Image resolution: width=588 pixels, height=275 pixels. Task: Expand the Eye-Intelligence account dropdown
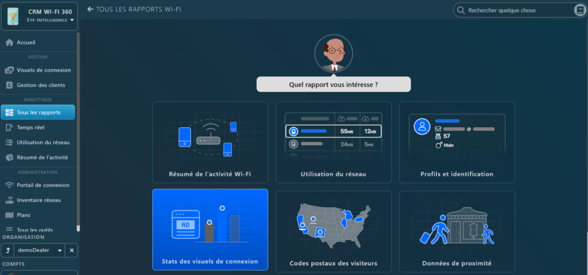click(x=72, y=20)
